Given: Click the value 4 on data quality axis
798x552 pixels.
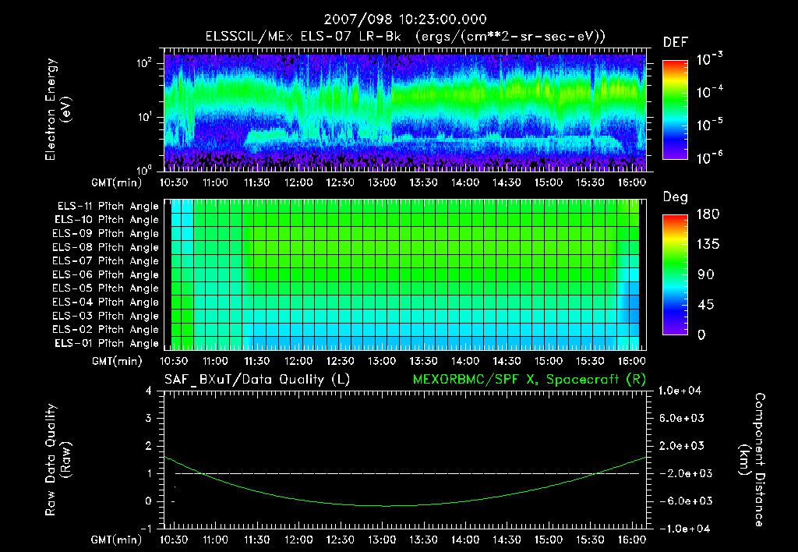Looking at the screenshot, I should [149, 391].
